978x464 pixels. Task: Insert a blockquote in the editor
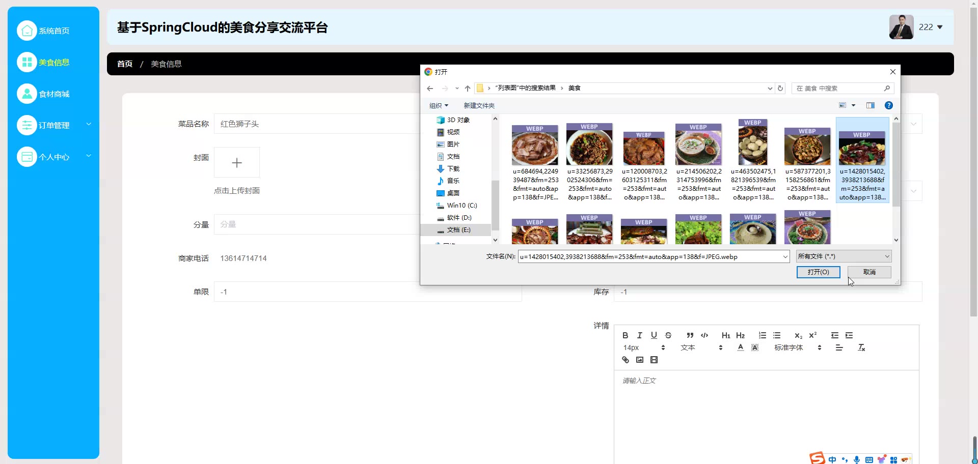pos(690,335)
